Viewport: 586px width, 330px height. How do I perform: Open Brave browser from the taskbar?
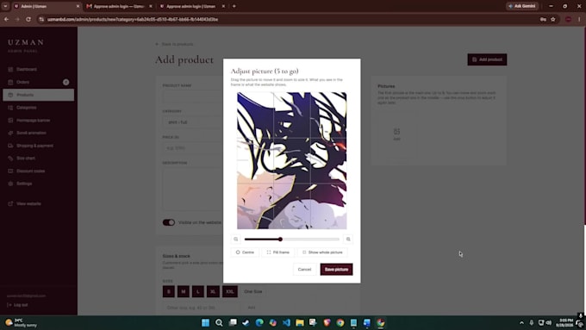click(327, 322)
